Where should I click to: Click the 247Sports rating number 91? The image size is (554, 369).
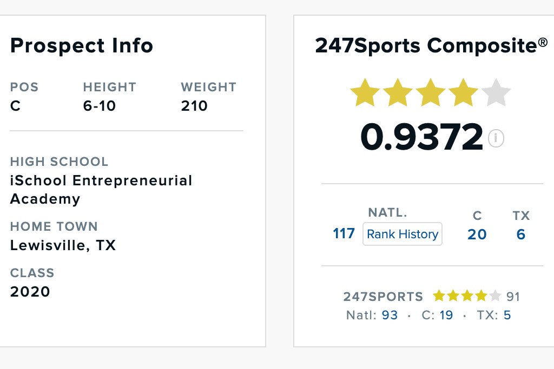pos(513,297)
